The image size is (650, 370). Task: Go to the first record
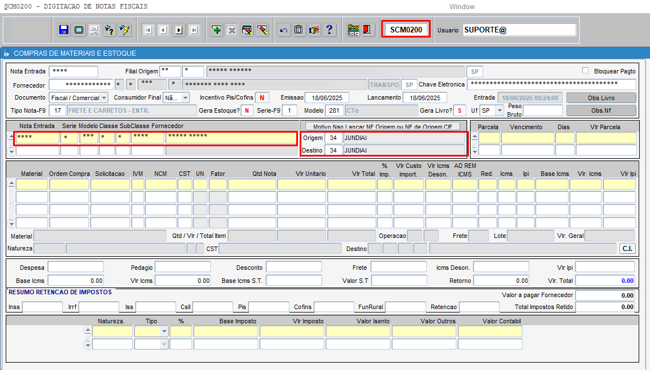click(148, 30)
